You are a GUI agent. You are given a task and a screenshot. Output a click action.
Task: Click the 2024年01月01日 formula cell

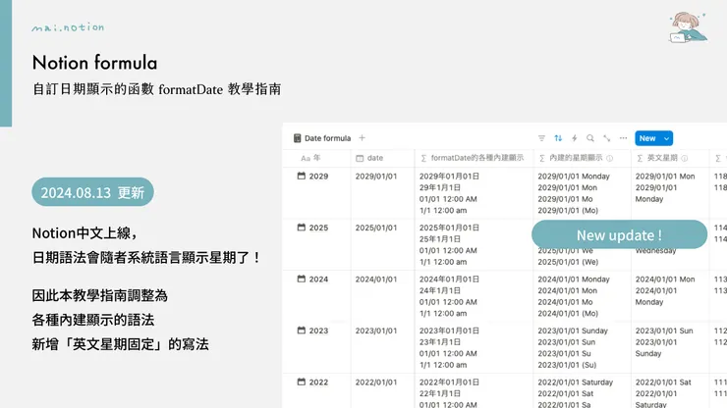click(474, 296)
